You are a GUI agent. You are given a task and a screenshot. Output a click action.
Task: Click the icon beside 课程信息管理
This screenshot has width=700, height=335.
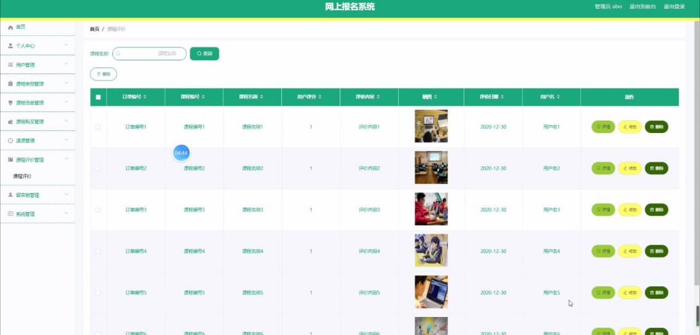pyautogui.click(x=10, y=103)
